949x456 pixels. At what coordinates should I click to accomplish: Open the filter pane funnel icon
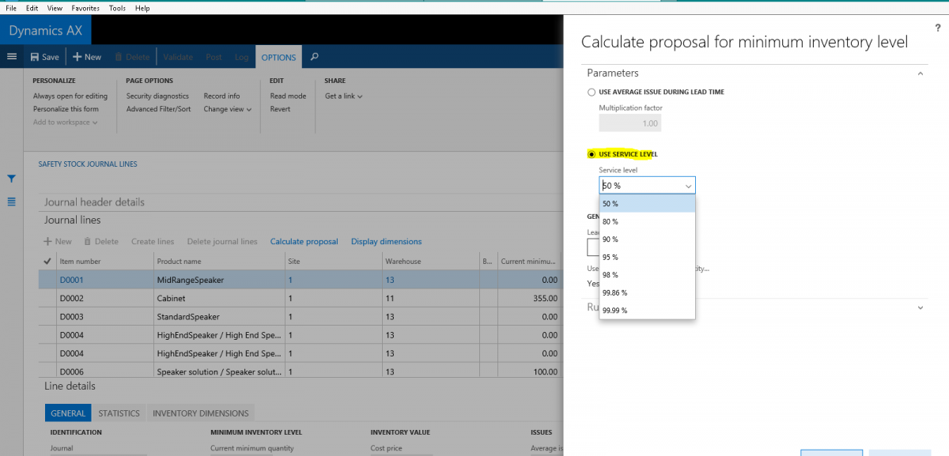pyautogui.click(x=11, y=179)
